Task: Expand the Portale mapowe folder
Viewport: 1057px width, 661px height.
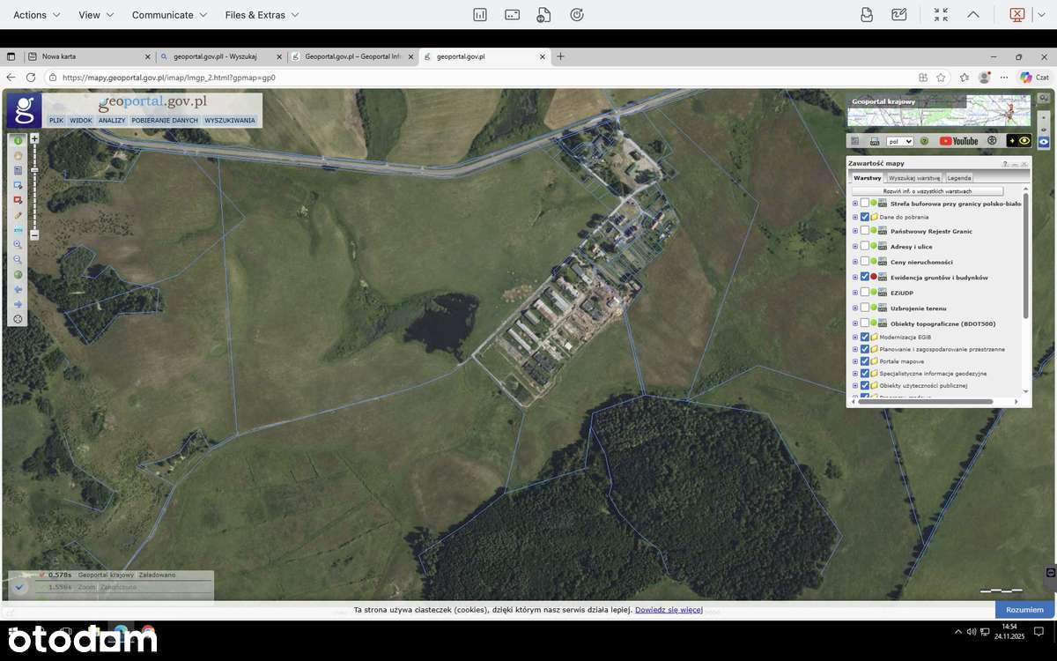Action: pyautogui.click(x=855, y=361)
